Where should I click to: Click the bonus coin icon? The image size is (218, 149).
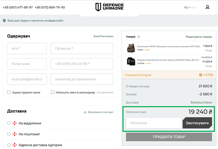(201, 75)
